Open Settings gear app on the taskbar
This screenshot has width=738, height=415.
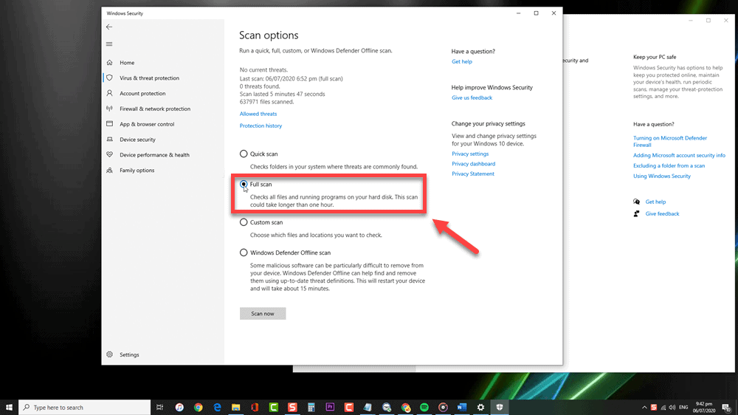click(480, 407)
